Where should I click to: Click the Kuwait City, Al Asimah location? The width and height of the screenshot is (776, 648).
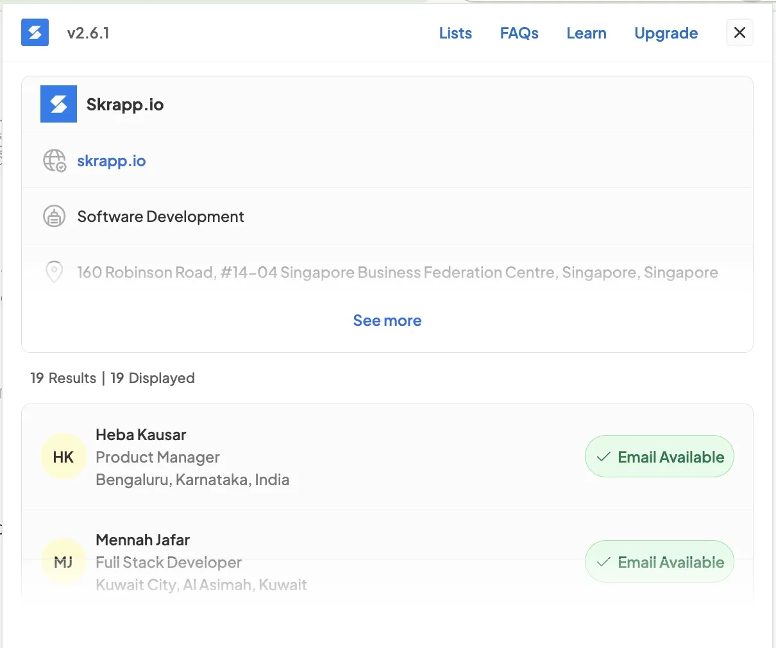pos(201,585)
